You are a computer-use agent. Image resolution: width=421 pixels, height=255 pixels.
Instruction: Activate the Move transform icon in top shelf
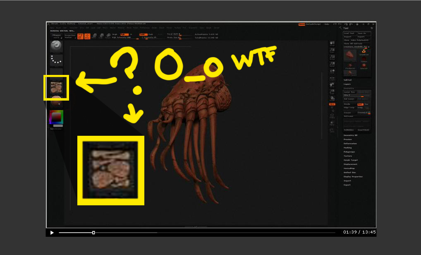click(x=95, y=36)
